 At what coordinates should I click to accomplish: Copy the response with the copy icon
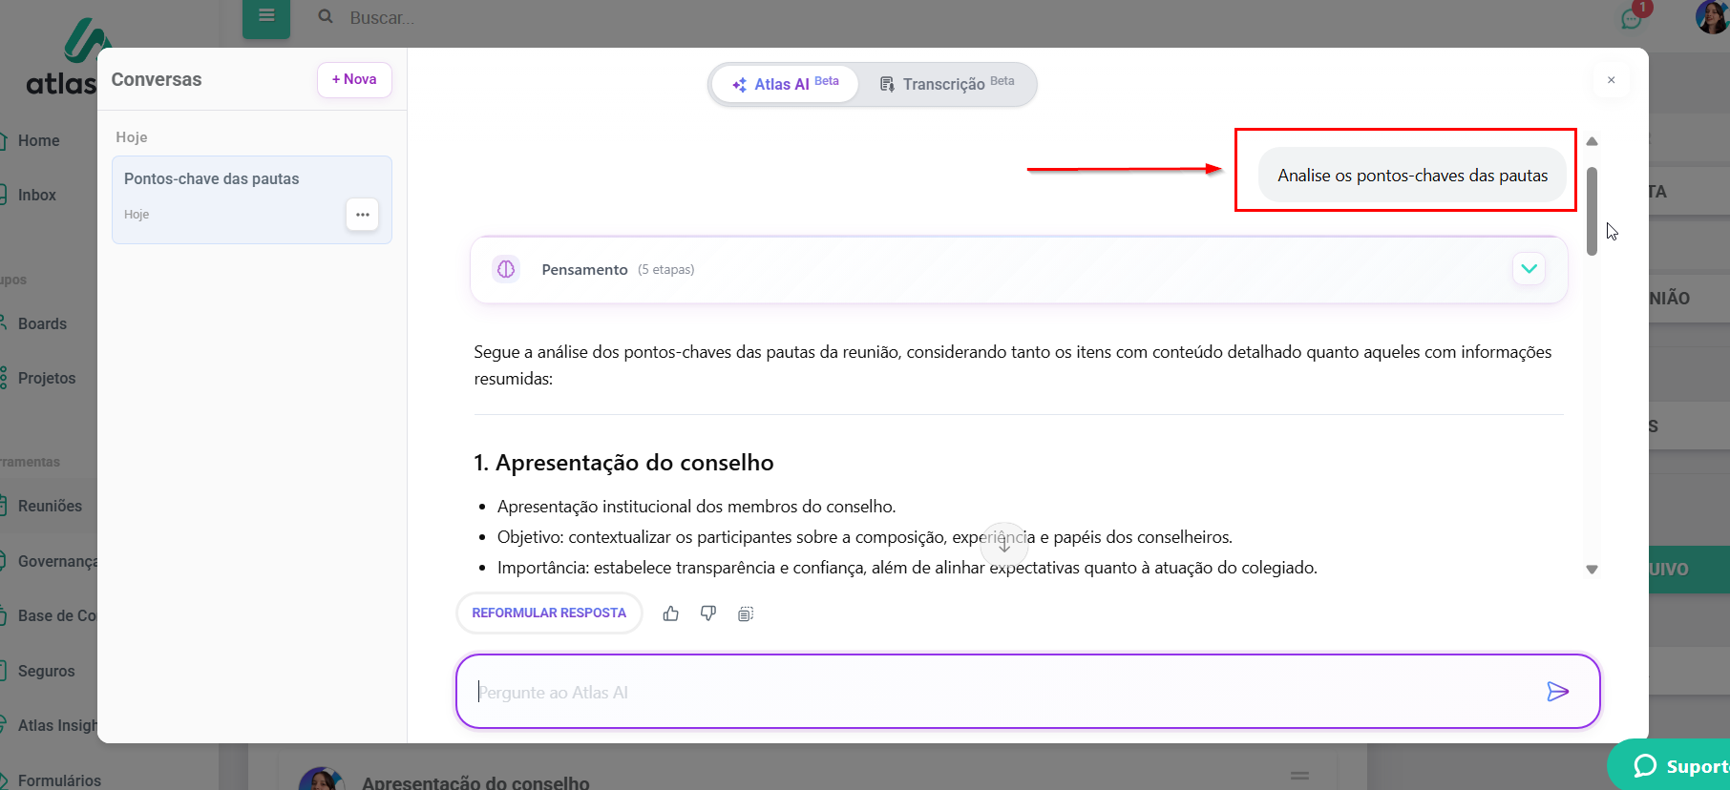tap(746, 613)
